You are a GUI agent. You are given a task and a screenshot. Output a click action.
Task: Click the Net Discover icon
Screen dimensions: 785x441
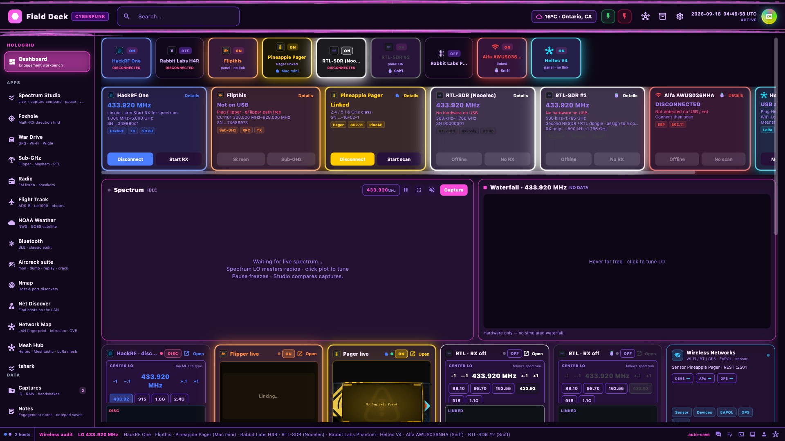11,306
